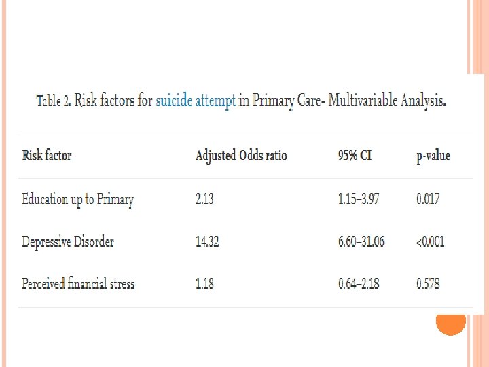Click the odds ratio value 14.32
This screenshot has height=367, width=489.
(x=207, y=241)
